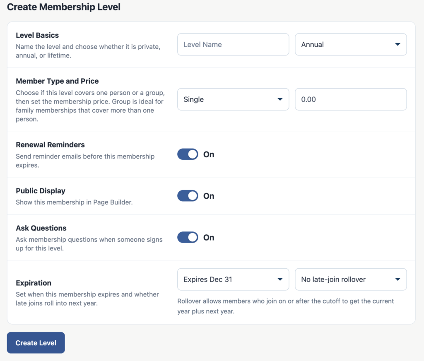This screenshot has height=361, width=424.
Task: Click the Level Basics section title
Action: coord(37,35)
